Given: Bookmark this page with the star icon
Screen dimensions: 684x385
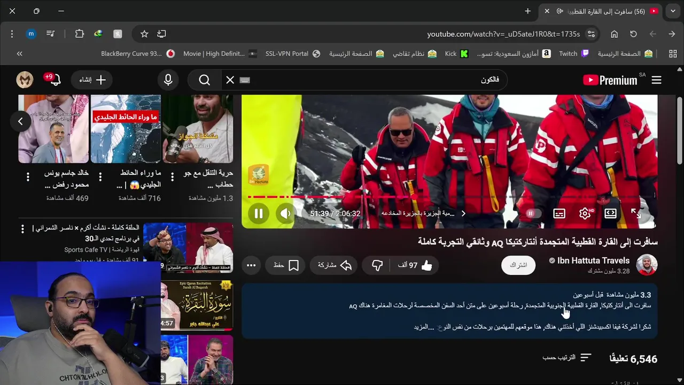Looking at the screenshot, I should click(144, 34).
